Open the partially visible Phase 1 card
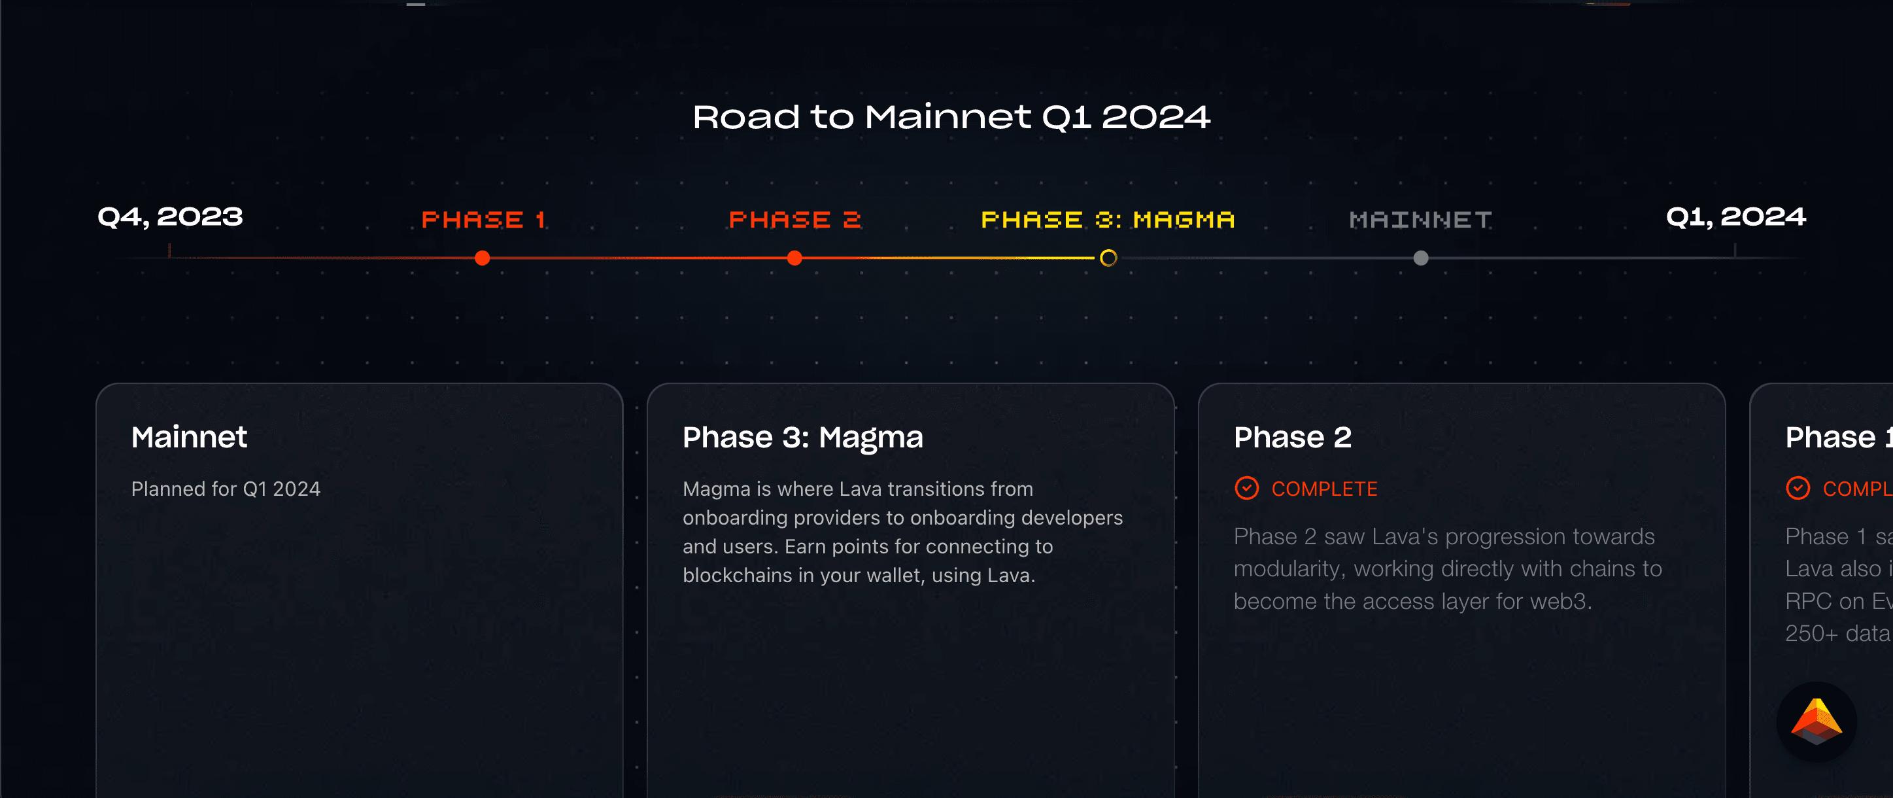 click(x=1821, y=590)
